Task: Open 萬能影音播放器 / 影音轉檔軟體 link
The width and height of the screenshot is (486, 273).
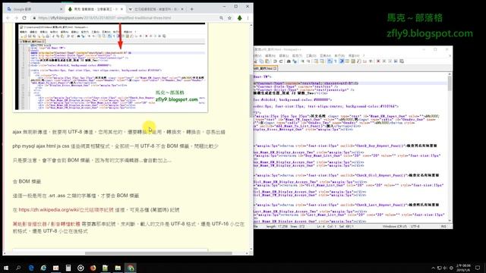Action: coord(46,224)
